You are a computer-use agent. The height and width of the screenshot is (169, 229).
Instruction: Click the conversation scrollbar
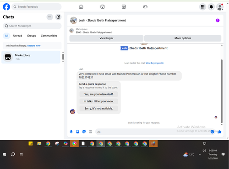[222, 91]
